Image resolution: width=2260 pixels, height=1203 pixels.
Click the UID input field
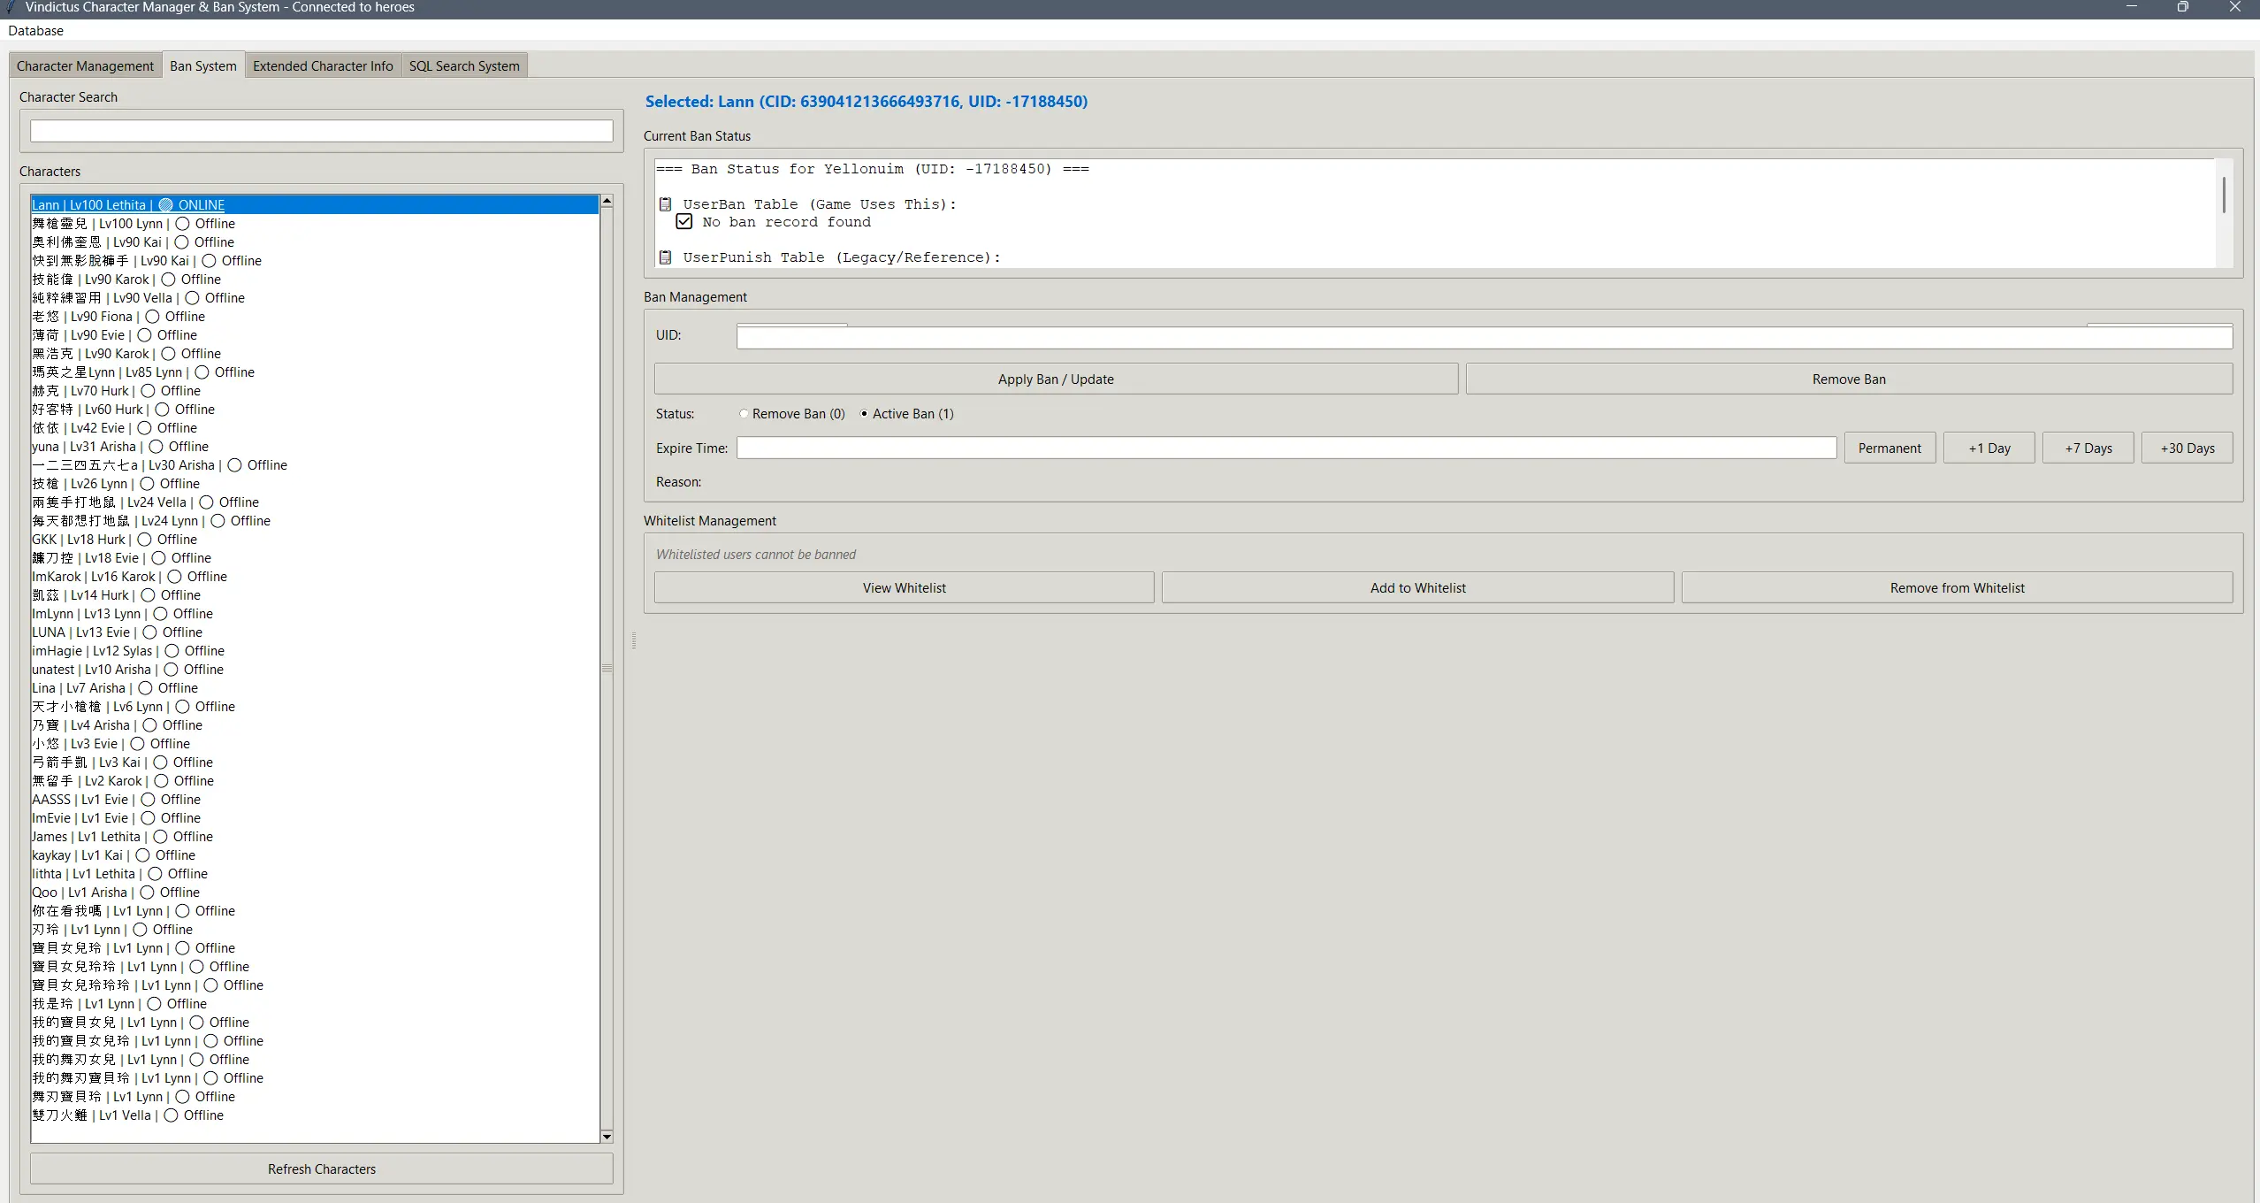(1485, 337)
